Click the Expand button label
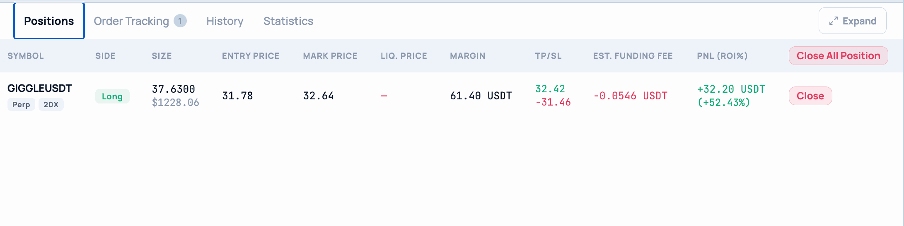The image size is (904, 226). tap(859, 21)
